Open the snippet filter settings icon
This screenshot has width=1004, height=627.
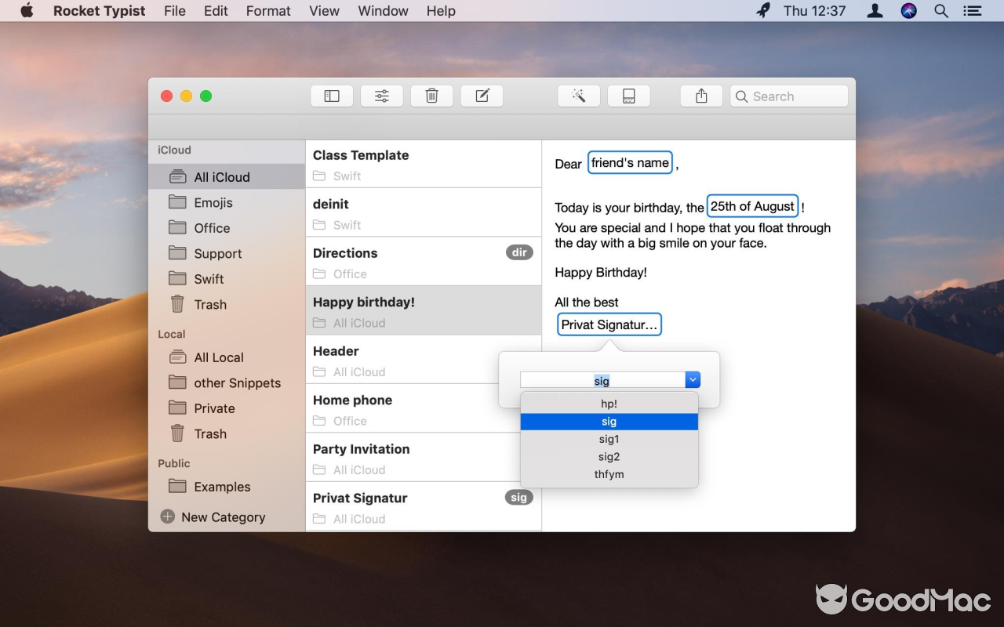[x=381, y=95]
